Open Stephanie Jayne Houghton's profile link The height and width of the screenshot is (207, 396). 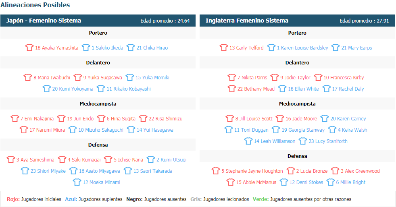pyautogui.click(x=252, y=171)
